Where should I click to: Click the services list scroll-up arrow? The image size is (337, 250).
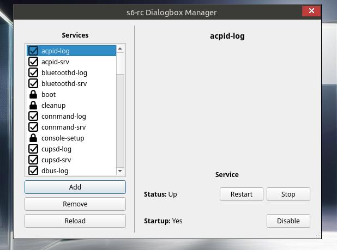click(x=120, y=49)
